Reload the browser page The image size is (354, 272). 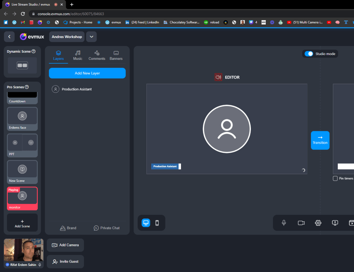coord(23,14)
